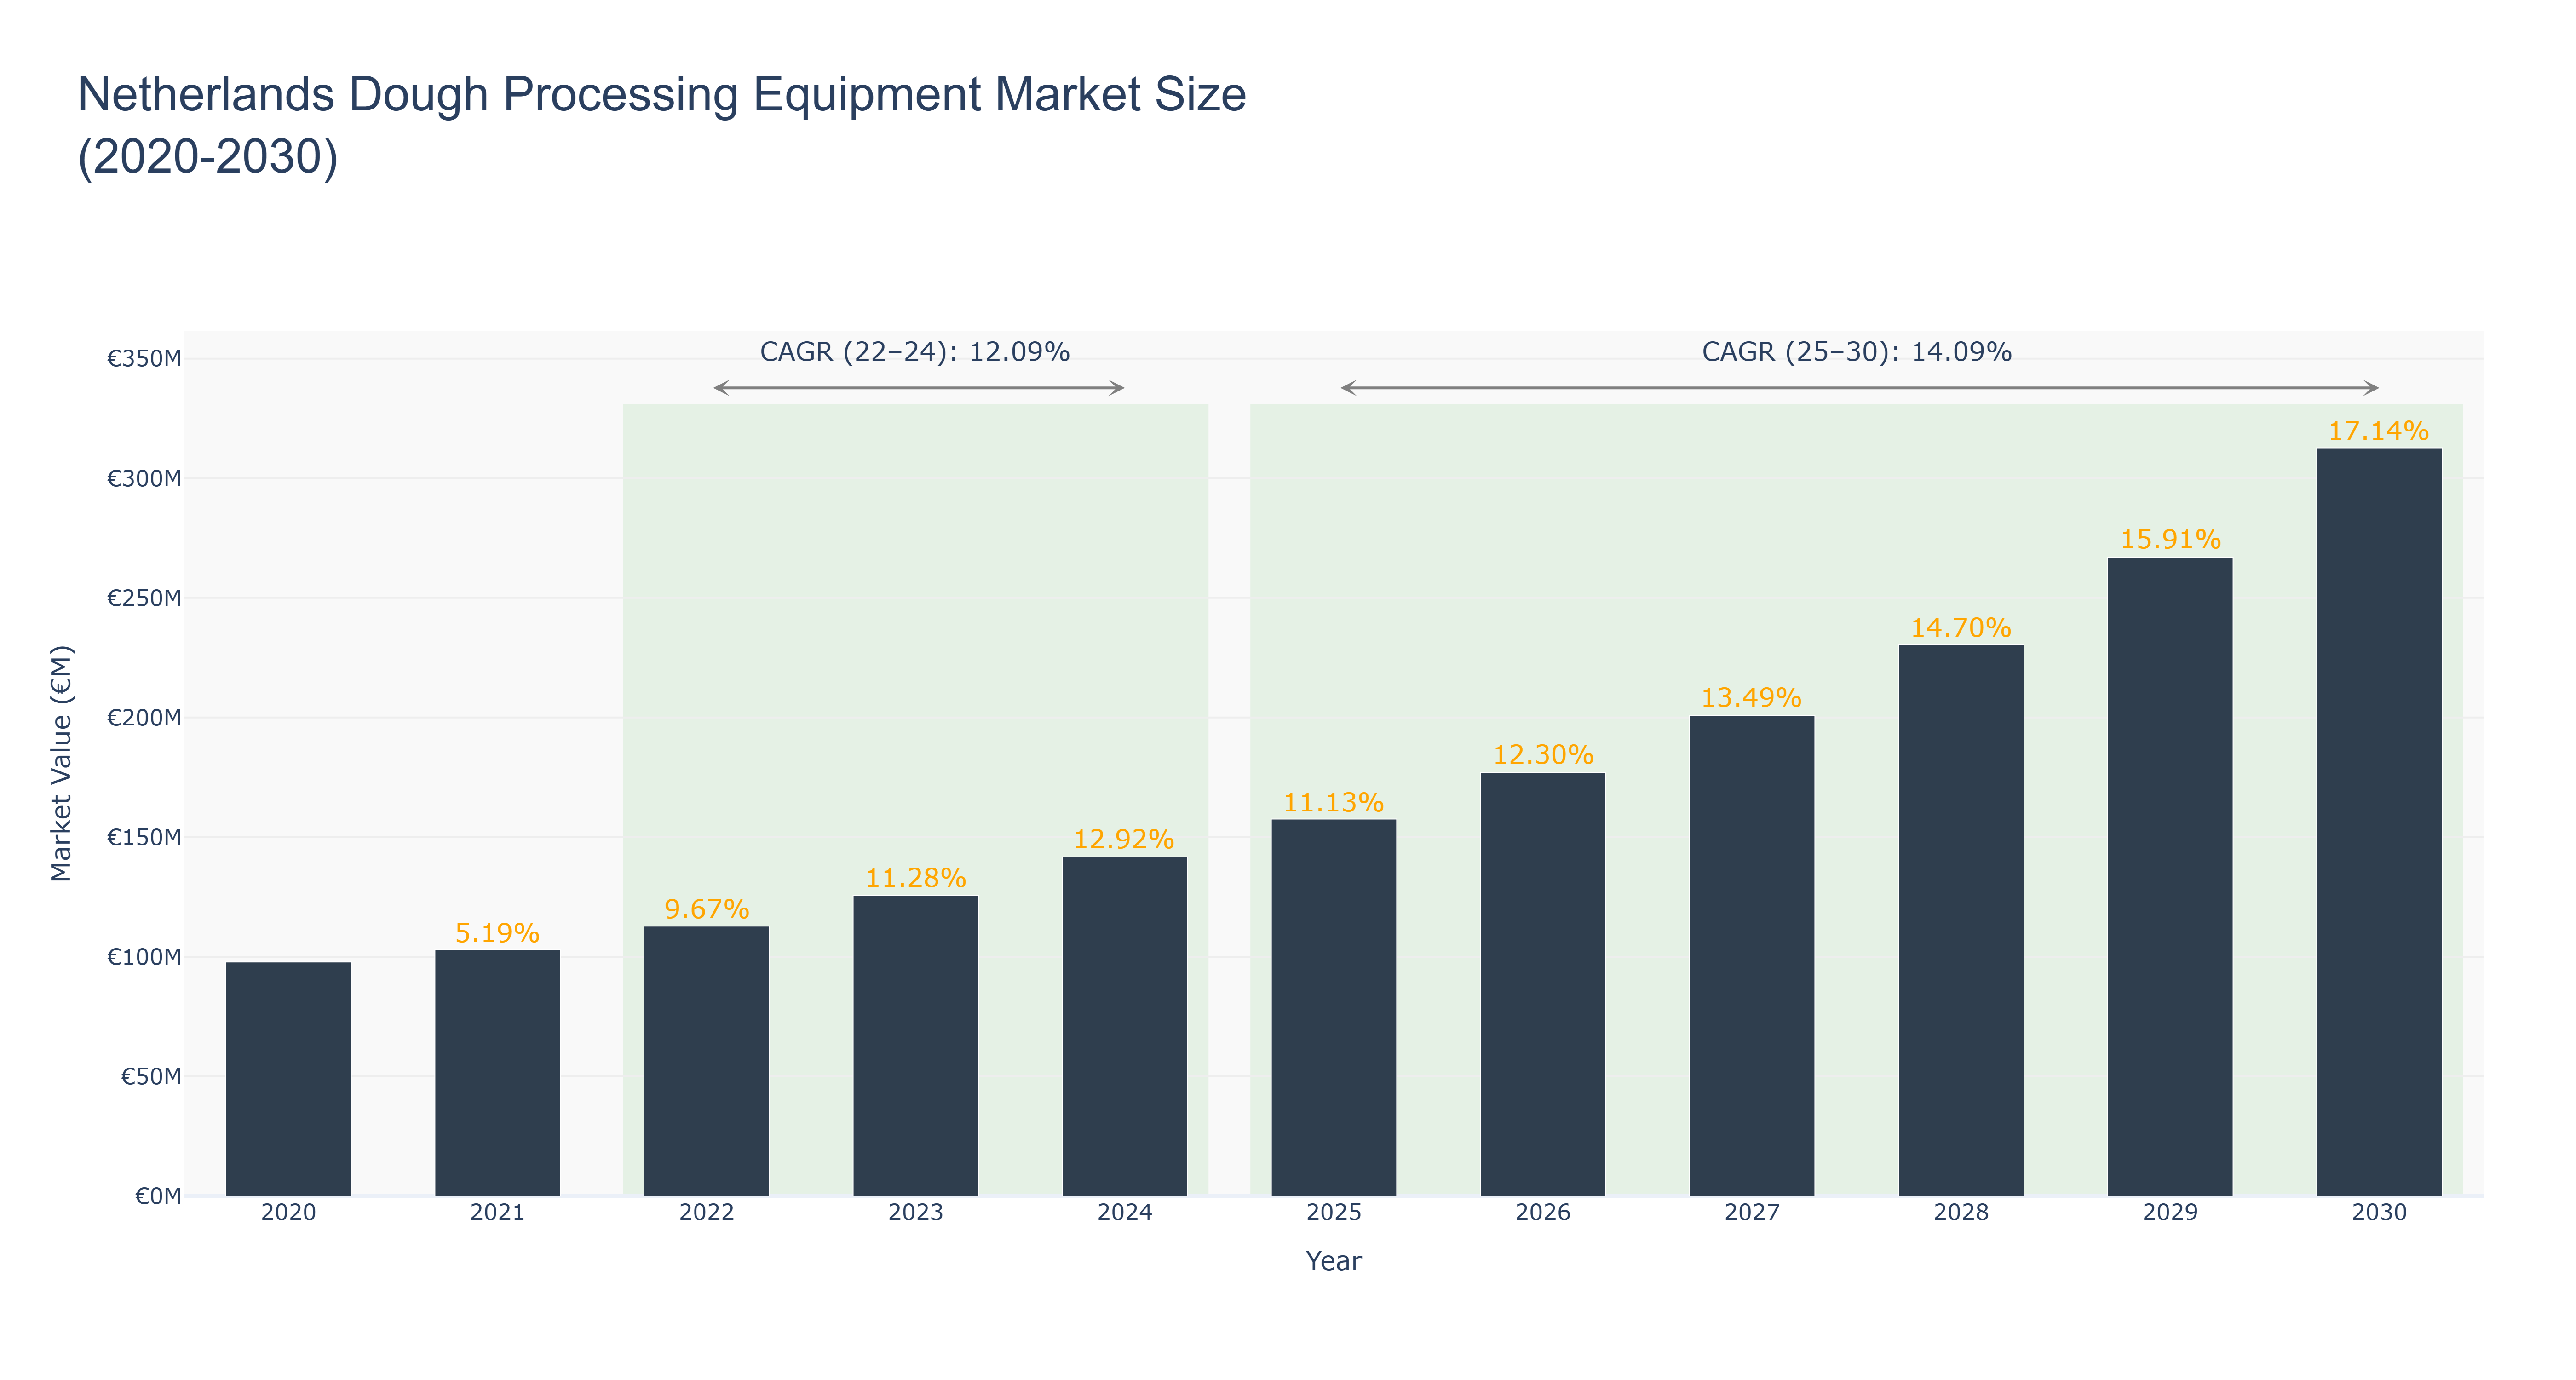Screen dimensions: 2576x1380
Task: Select the 2029 bar
Action: [x=2170, y=877]
